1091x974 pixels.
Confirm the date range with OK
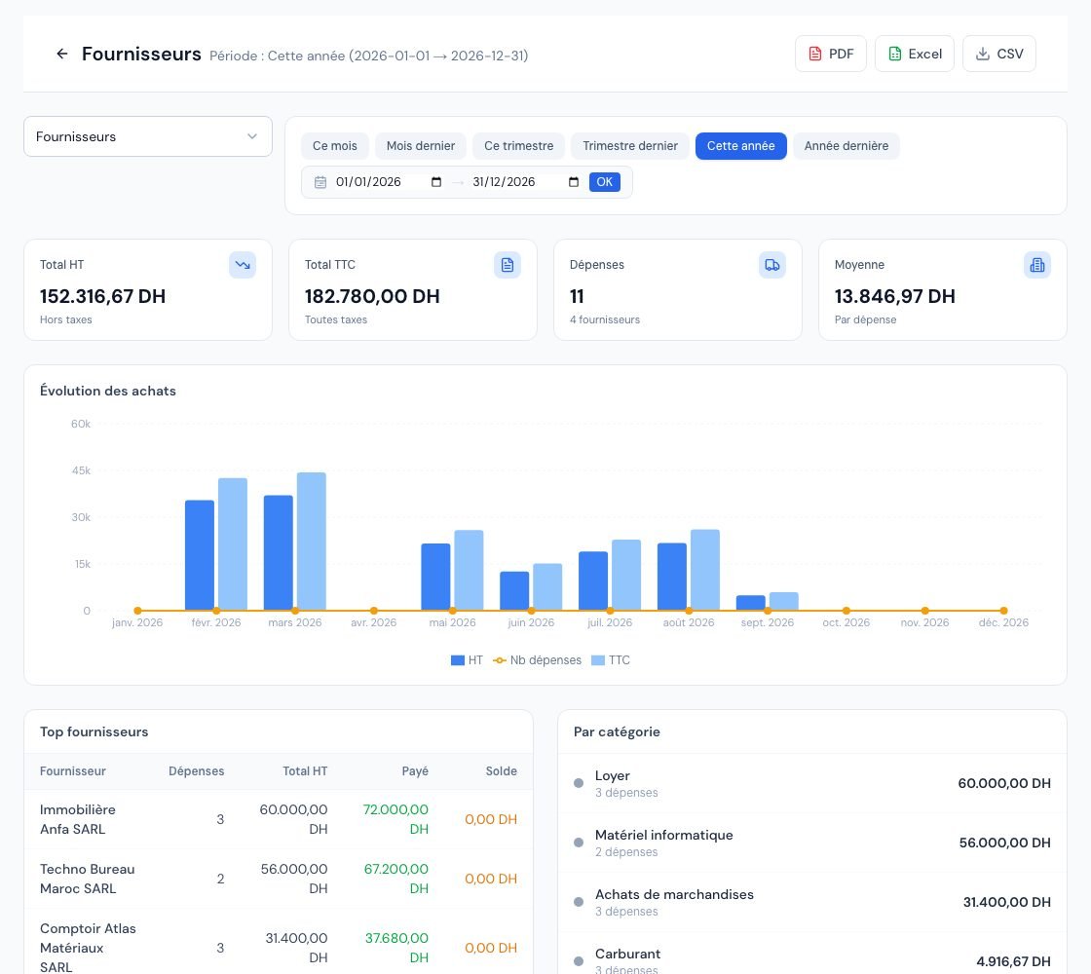(x=605, y=182)
